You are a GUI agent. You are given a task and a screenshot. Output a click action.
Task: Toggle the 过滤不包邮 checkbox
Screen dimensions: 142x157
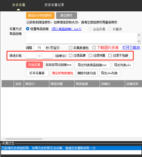(x=110, y=55)
